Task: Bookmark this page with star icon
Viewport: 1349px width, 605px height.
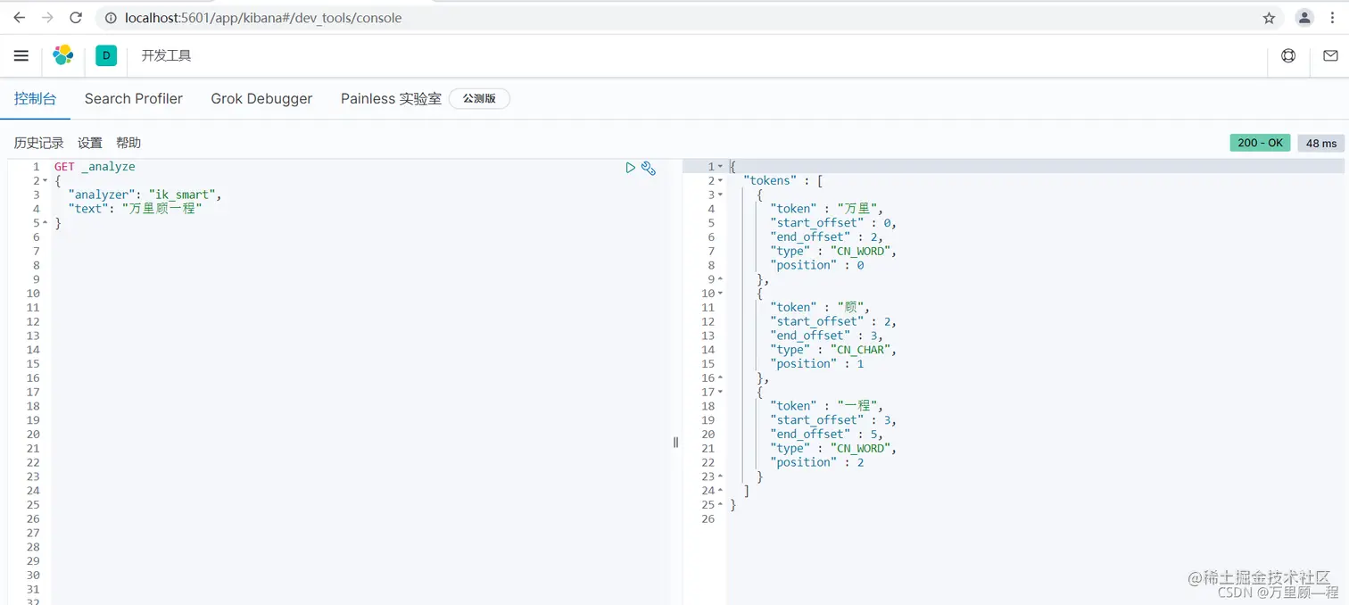Action: pos(1269,18)
